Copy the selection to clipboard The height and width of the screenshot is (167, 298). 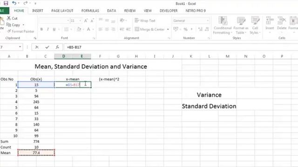pyautogui.click(x=13, y=25)
